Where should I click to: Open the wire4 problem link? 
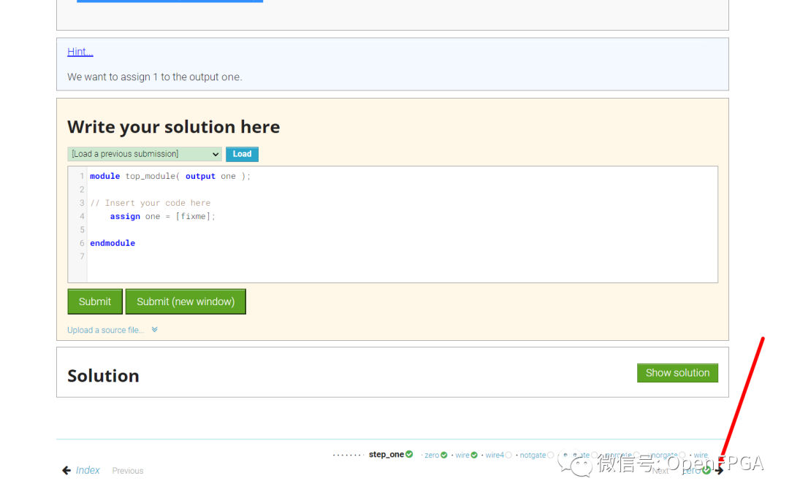click(x=495, y=455)
